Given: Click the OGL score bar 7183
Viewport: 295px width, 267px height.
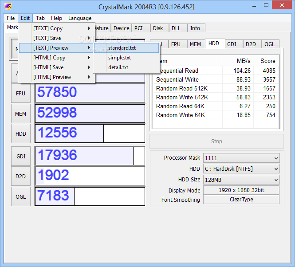Looking at the screenshot, I should 90,196.
